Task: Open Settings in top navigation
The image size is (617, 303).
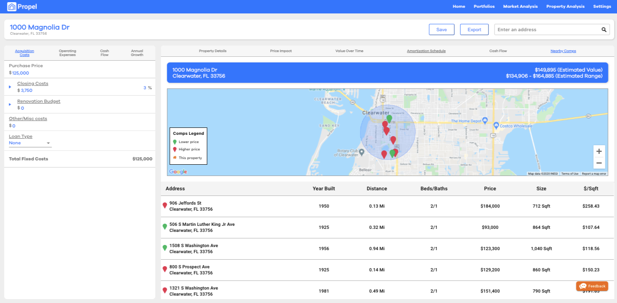Action: [602, 7]
